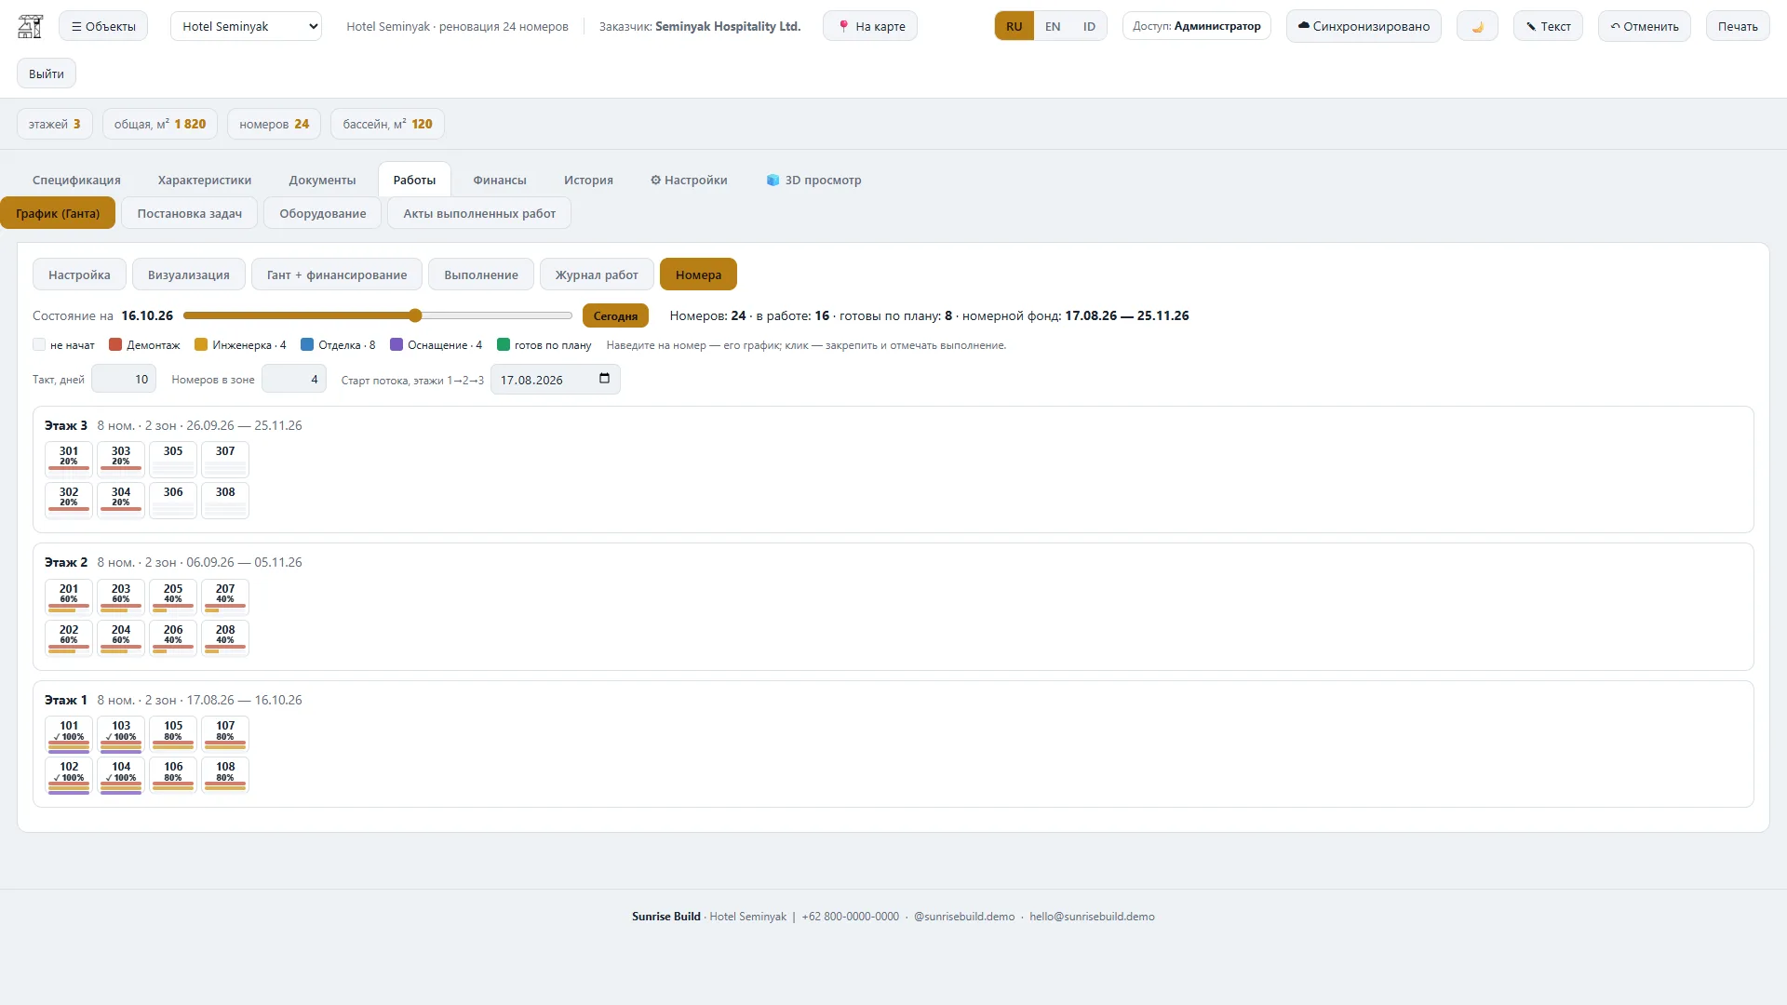Select Акты выполненных работ sub-tab
1787x1005 pixels.
tap(479, 213)
